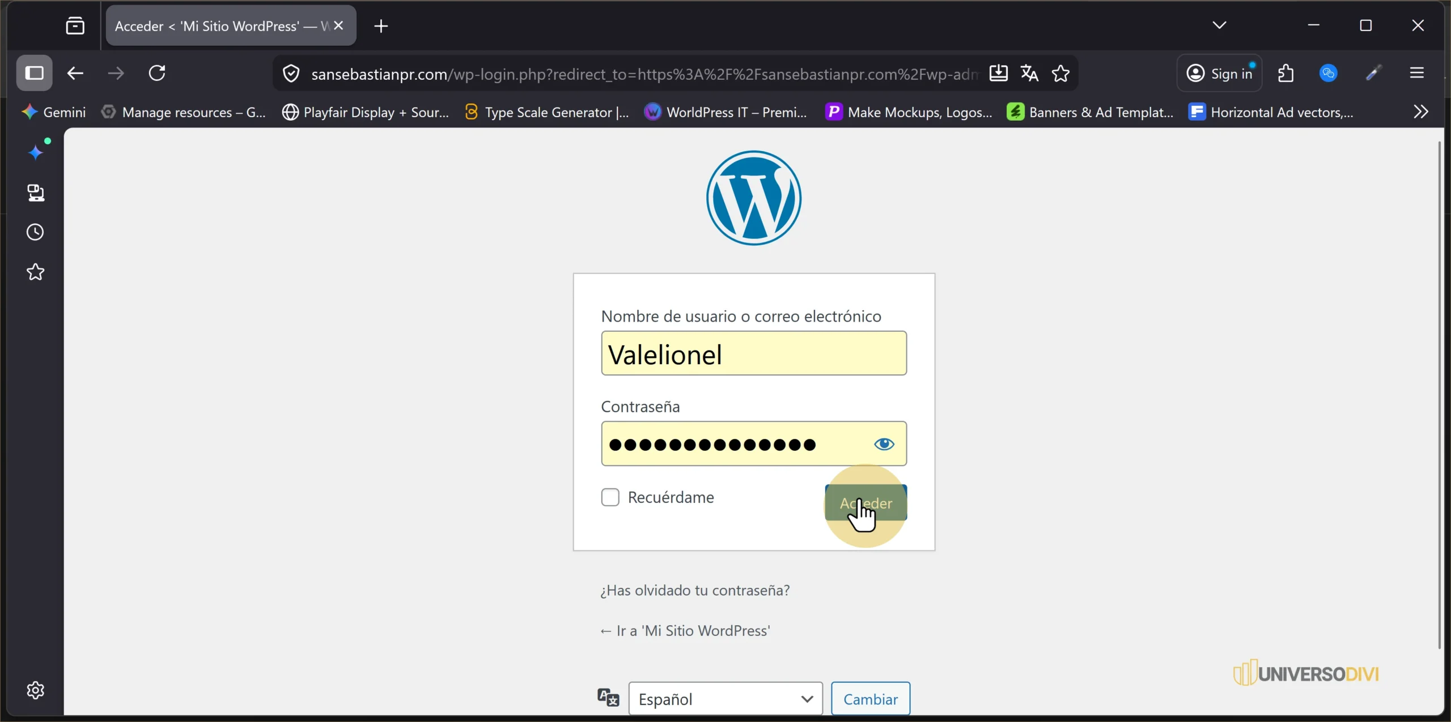Click the Cambiar language button
The width and height of the screenshot is (1451, 722).
pos(871,699)
